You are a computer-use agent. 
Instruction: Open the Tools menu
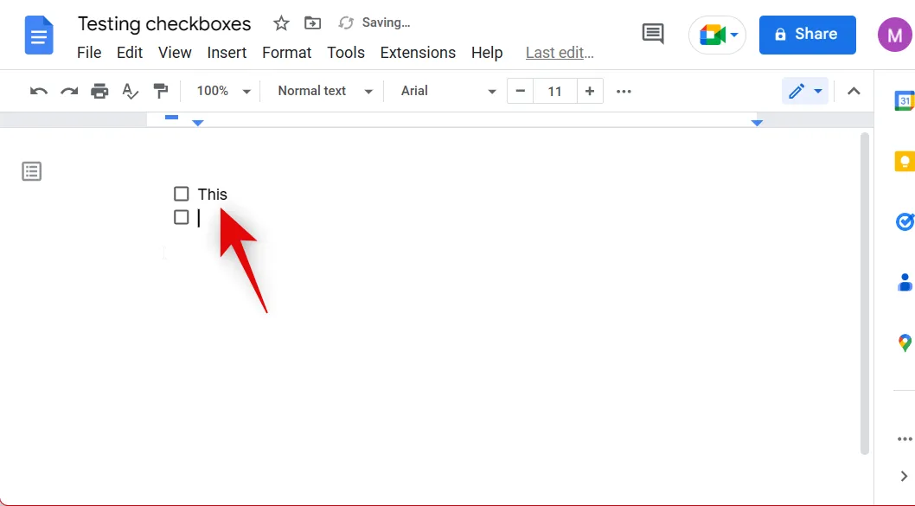(x=345, y=53)
